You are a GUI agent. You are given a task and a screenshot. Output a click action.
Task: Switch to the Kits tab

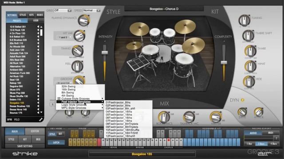tap(32, 15)
